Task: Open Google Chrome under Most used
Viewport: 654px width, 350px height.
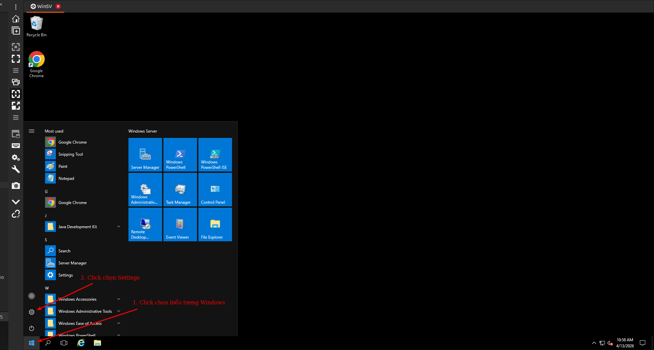Action: point(83,142)
